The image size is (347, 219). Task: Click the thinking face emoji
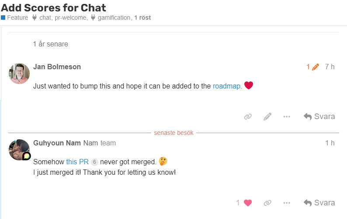[163, 161]
